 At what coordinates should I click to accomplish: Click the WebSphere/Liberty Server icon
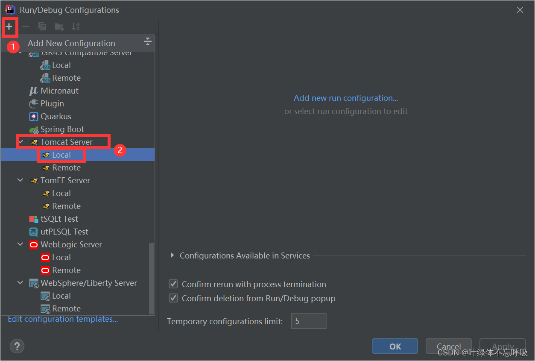[x=34, y=283]
